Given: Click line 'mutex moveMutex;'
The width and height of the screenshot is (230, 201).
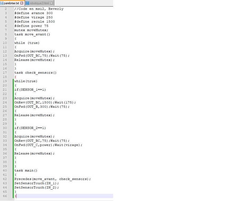Looking at the screenshot, I should tap(31, 30).
